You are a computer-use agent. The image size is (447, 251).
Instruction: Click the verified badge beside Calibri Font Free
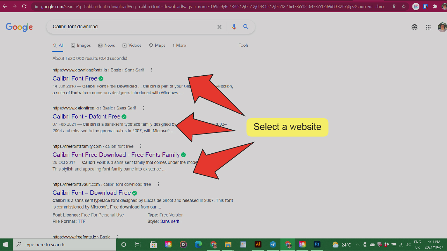pyautogui.click(x=101, y=78)
